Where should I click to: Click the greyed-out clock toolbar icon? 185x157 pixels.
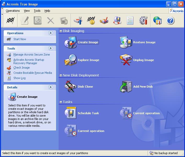(37, 20)
